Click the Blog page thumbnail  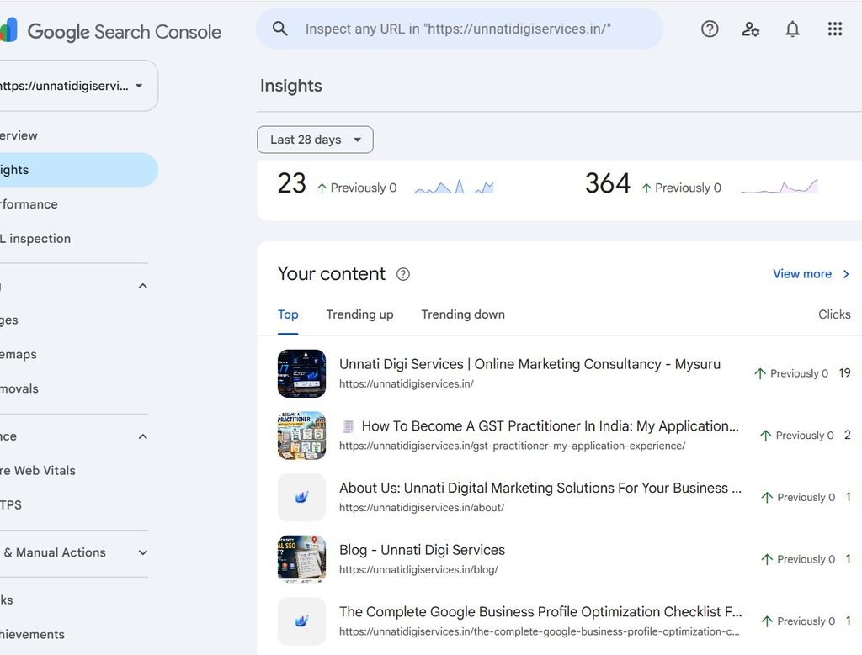[x=301, y=559]
